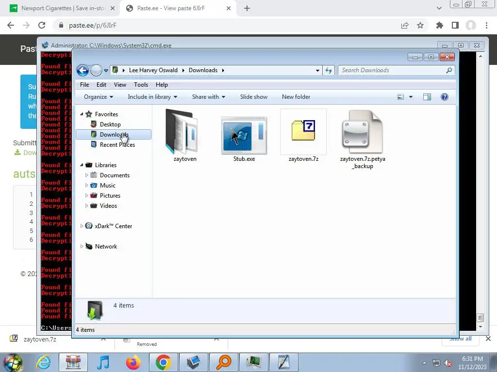Open the Videos library

(x=108, y=205)
